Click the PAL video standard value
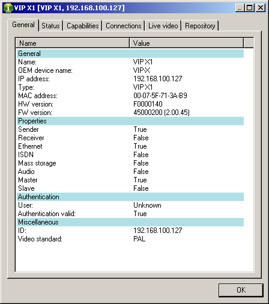This screenshot has width=269, height=304. (139, 239)
